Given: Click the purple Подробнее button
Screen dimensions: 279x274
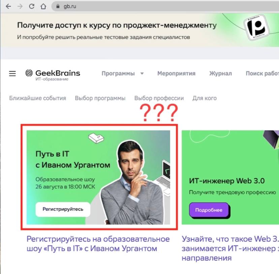Looking at the screenshot, I should [209, 210].
